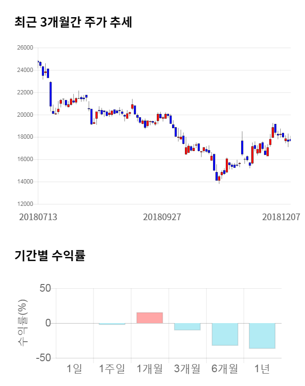Click the 20180927 middle date label
Viewport: 305px width, 386px height.
pos(162,216)
